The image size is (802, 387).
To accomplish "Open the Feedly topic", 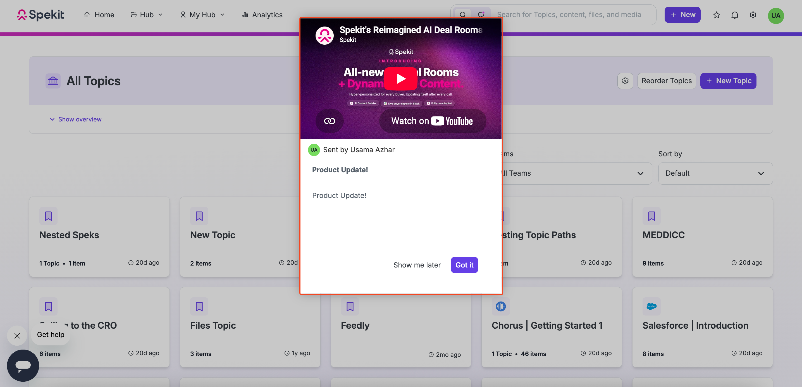I will (355, 326).
